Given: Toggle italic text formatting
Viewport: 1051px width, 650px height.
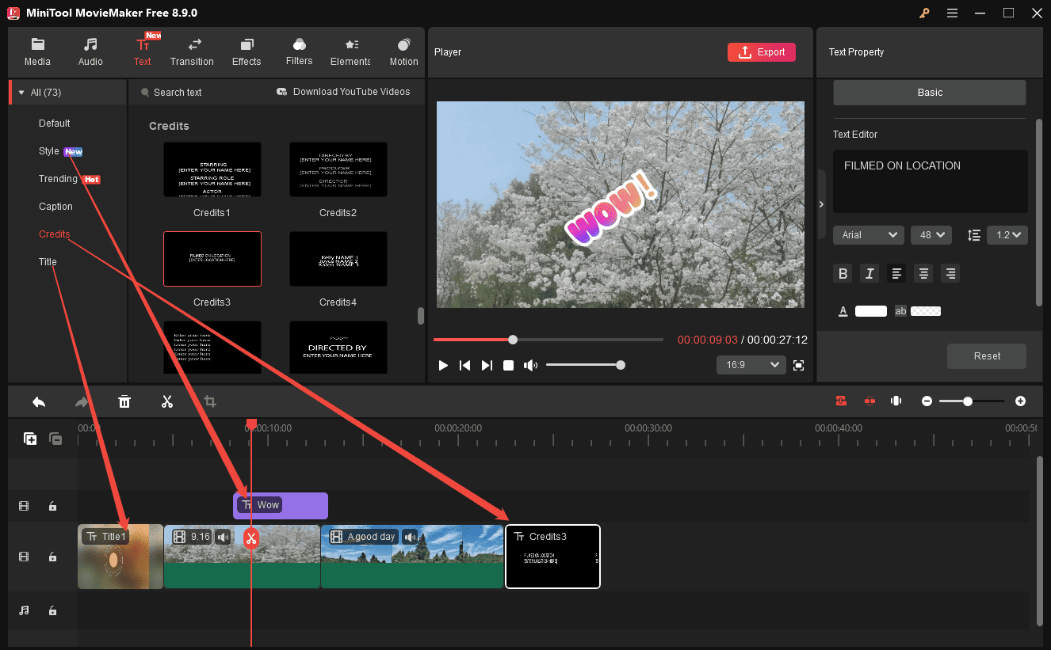Looking at the screenshot, I should tap(869, 273).
